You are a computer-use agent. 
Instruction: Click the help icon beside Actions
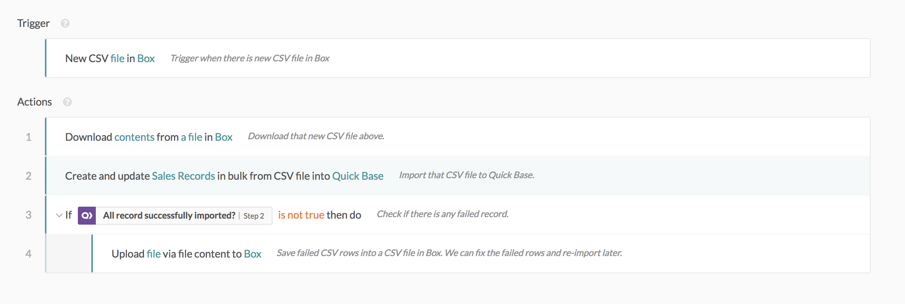click(x=67, y=102)
